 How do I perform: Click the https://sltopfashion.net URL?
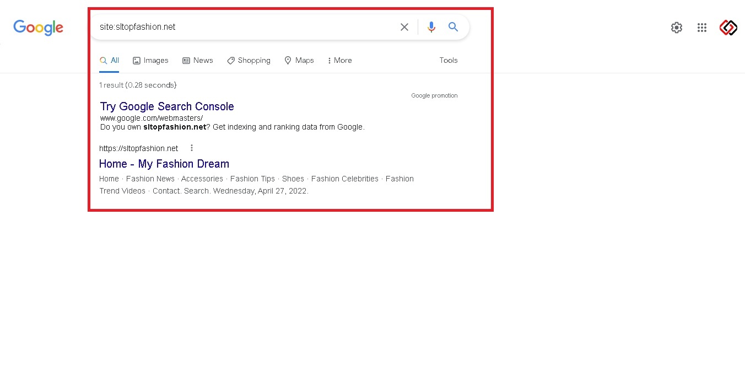coord(139,148)
